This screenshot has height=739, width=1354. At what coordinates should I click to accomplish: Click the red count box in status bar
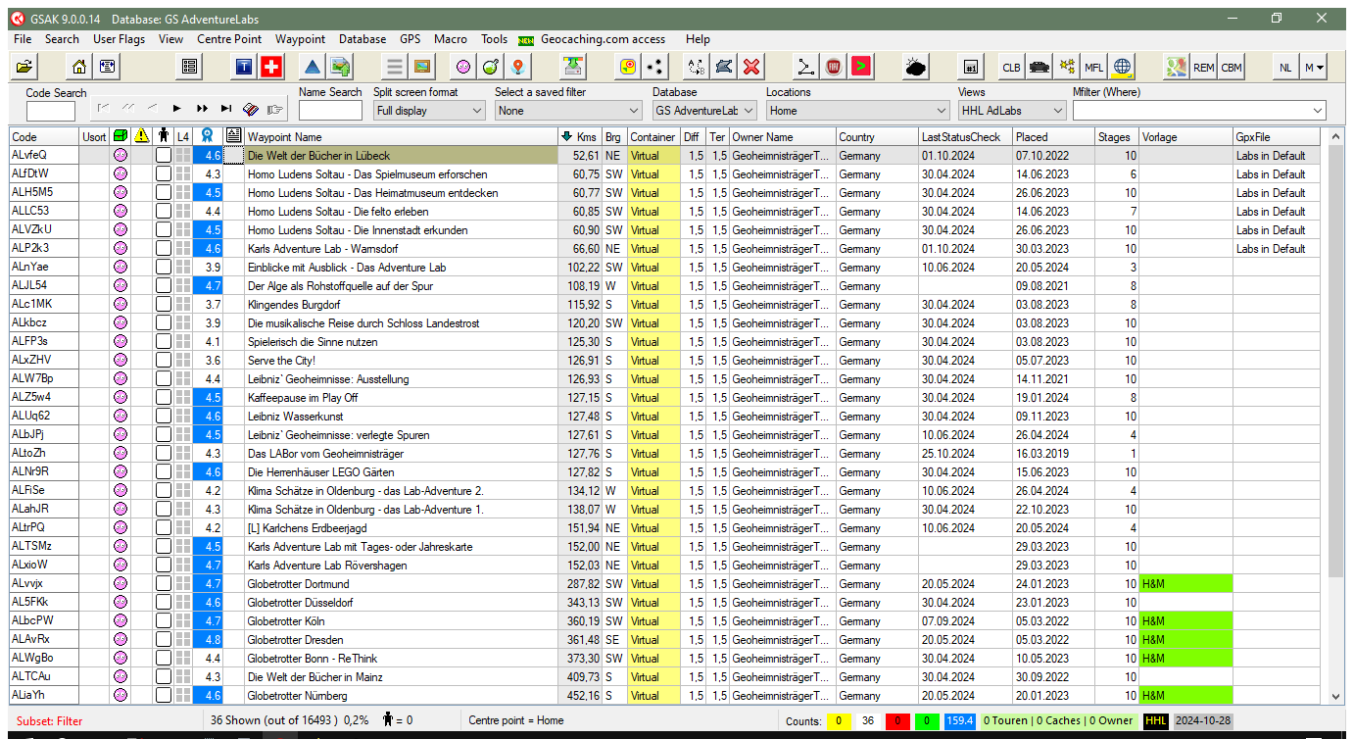[896, 720]
